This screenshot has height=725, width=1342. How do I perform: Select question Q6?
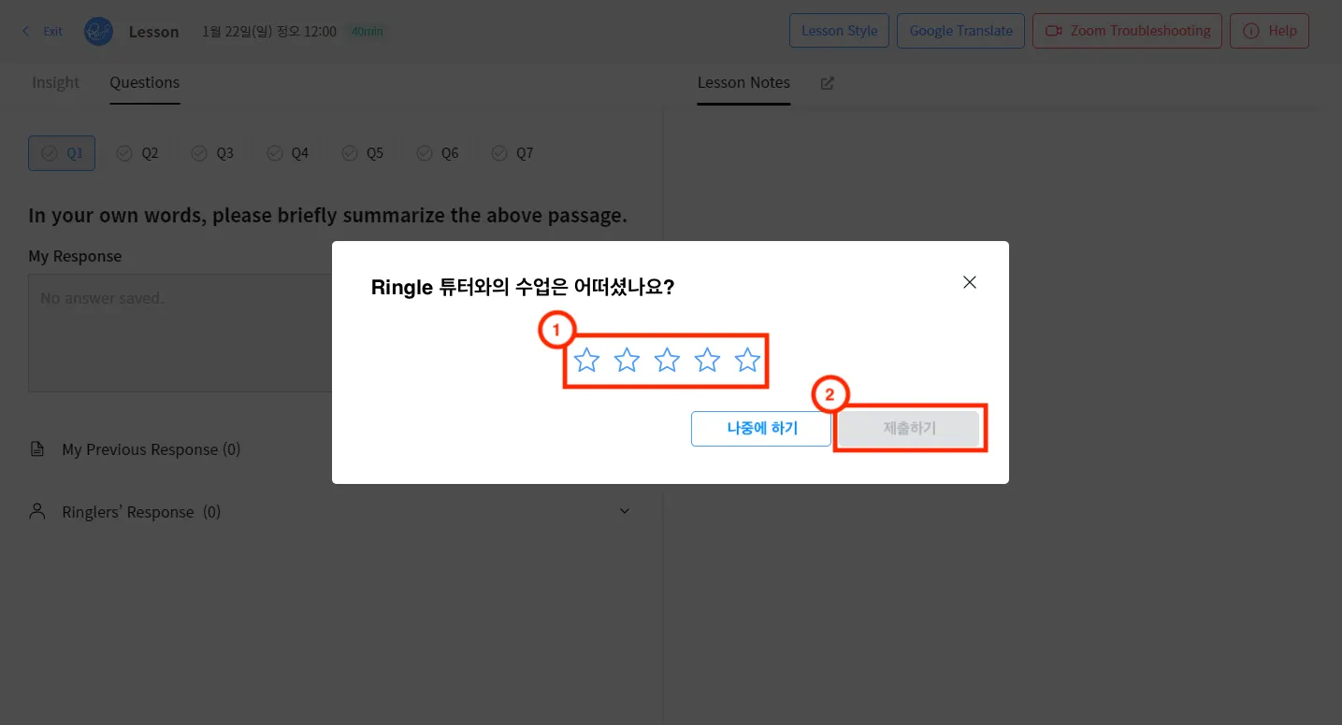tap(437, 153)
